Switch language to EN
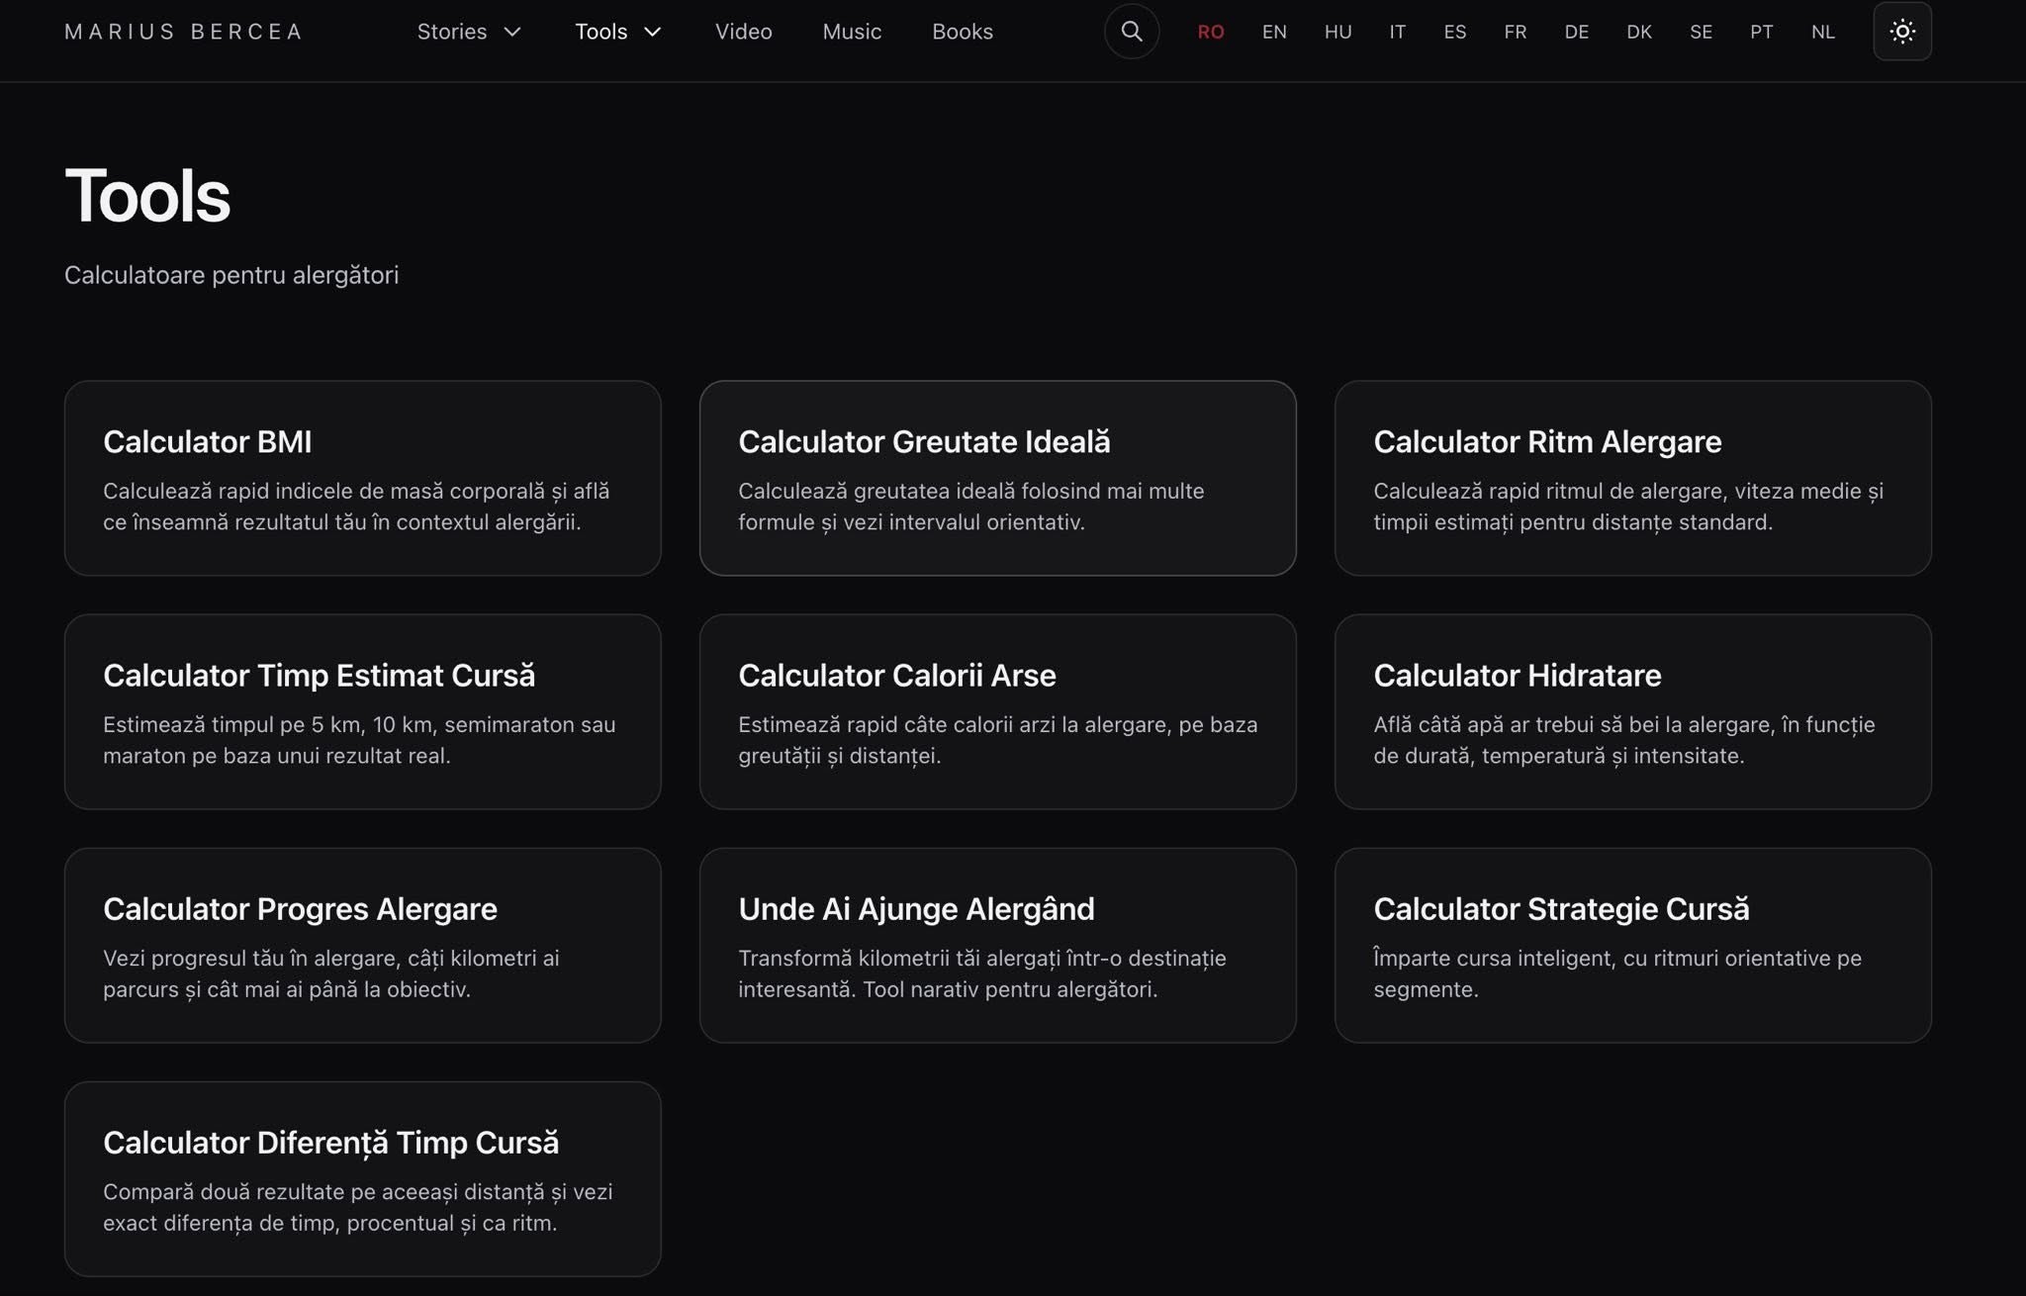 coord(1274,32)
